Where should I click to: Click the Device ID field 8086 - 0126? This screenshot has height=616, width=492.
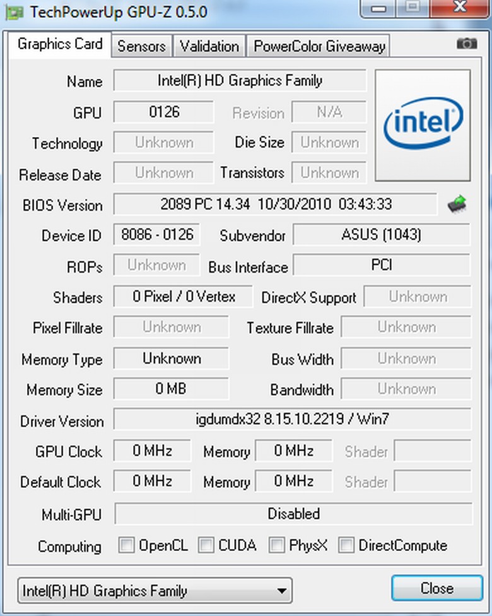pos(156,235)
